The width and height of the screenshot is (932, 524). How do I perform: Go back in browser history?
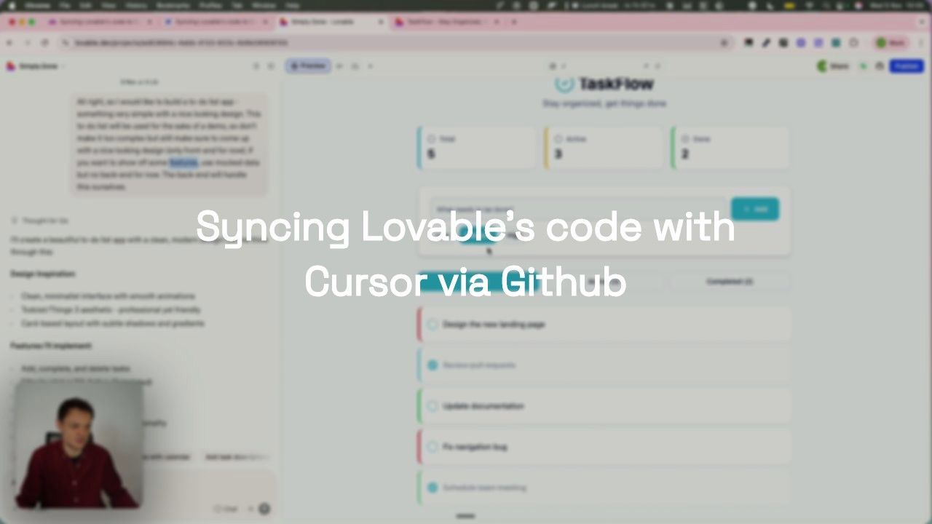pyautogui.click(x=9, y=43)
